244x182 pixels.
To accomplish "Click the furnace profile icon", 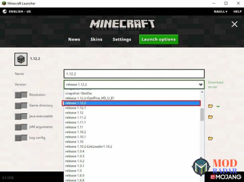I will coord(21,59).
